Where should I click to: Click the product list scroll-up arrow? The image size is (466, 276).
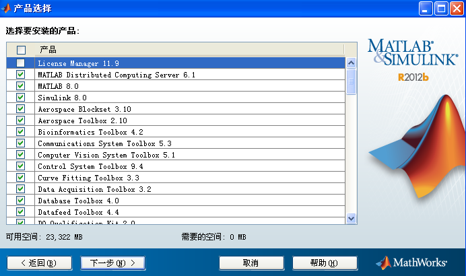click(351, 63)
